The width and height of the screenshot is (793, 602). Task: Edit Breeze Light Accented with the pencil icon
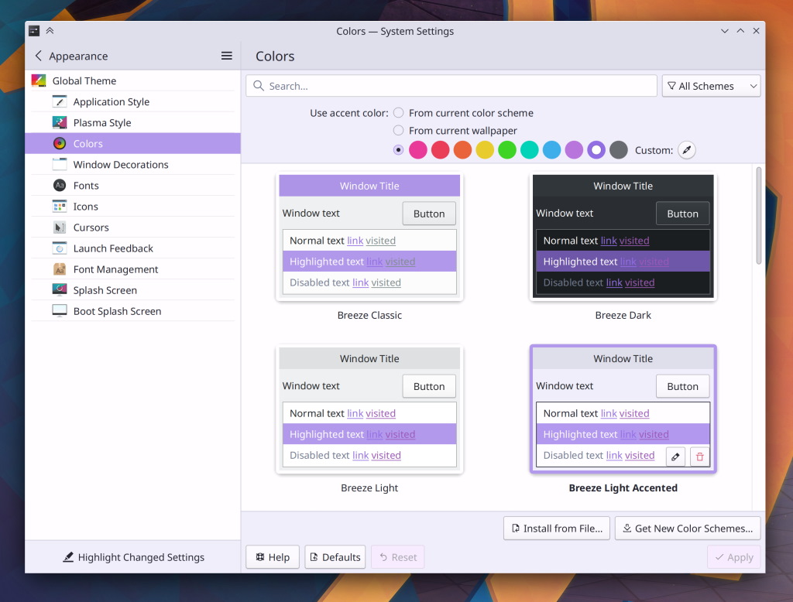coord(675,456)
